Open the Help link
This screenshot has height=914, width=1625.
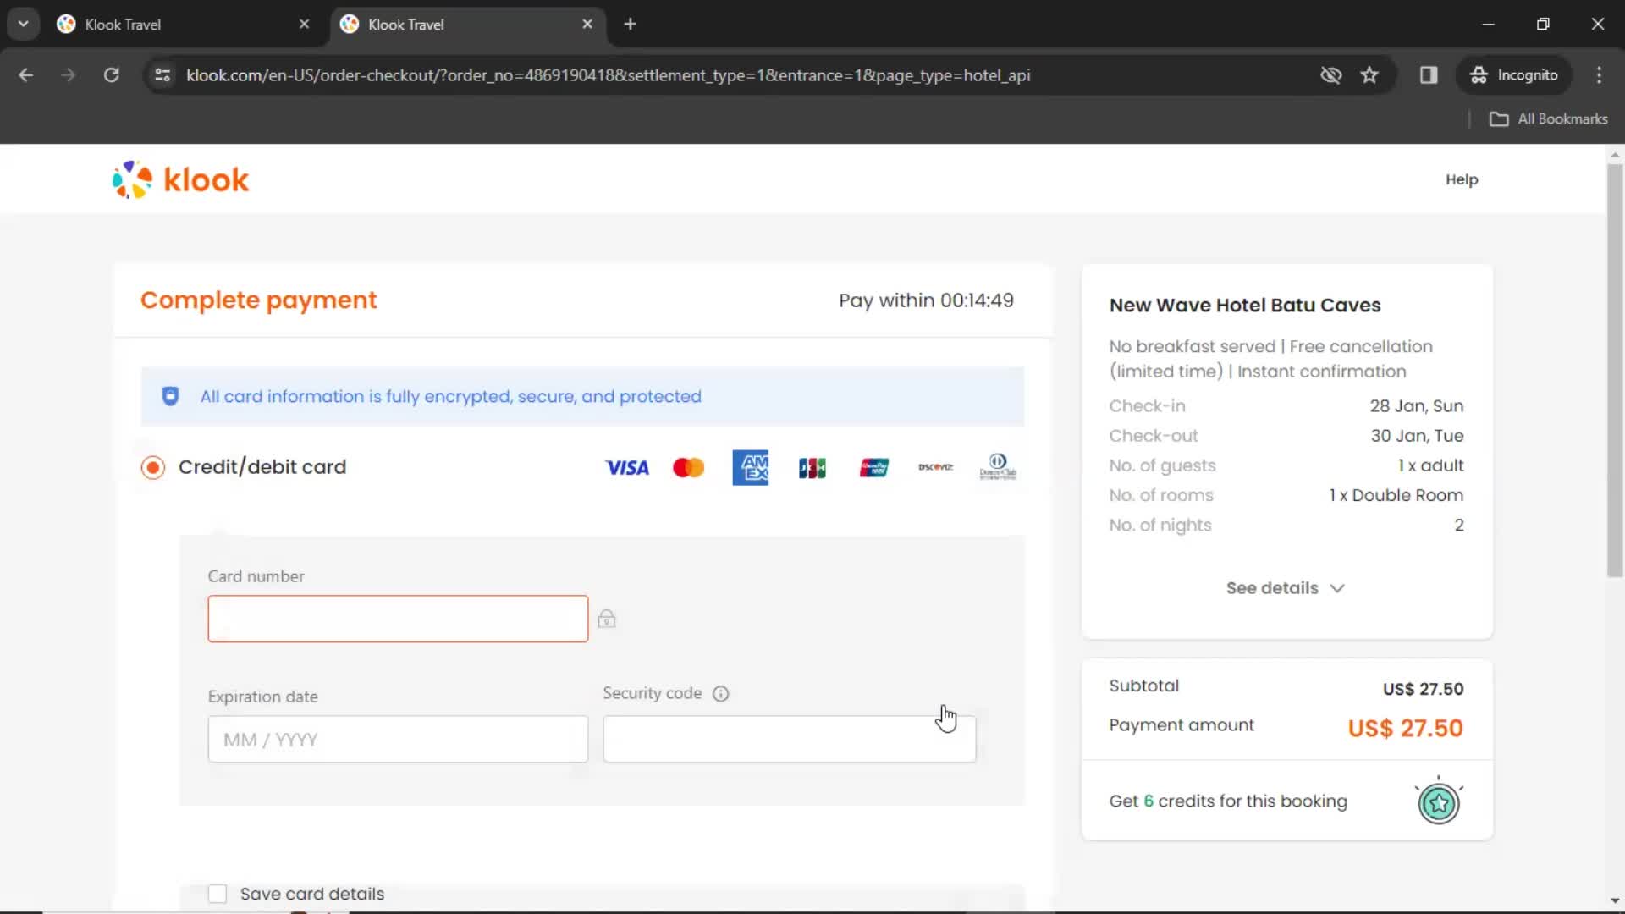(1462, 179)
